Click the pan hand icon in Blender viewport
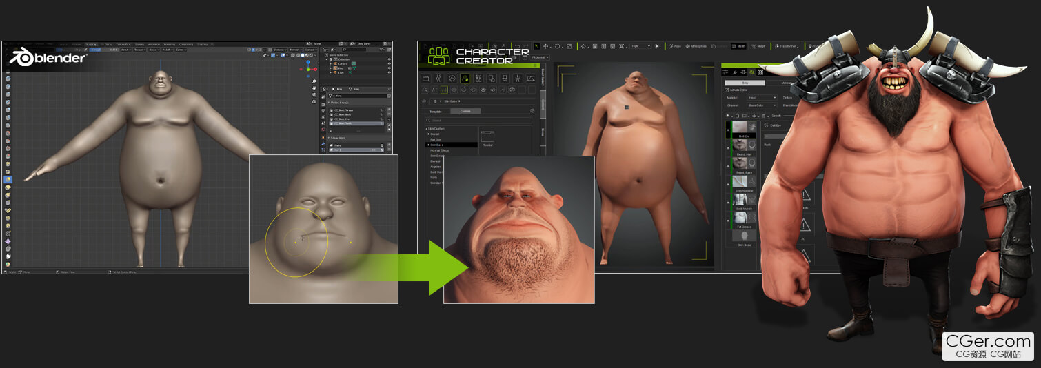The image size is (1041, 368). pos(314,88)
